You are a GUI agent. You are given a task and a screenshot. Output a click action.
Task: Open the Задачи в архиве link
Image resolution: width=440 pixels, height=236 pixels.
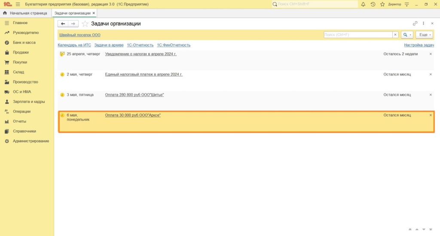click(109, 45)
